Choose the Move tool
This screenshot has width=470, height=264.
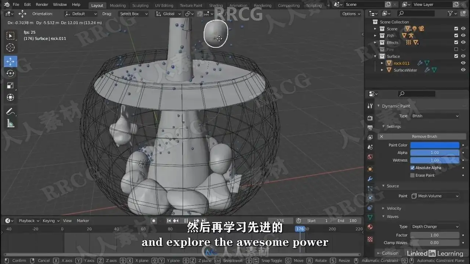[11, 61]
